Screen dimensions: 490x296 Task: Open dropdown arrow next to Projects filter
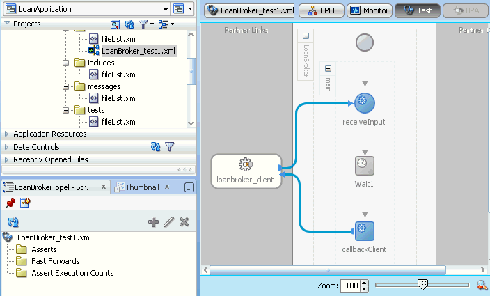click(x=152, y=24)
